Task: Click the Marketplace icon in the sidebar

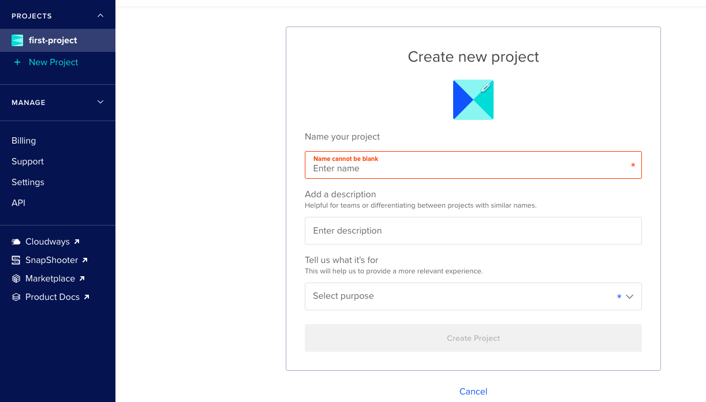Action: pos(16,278)
